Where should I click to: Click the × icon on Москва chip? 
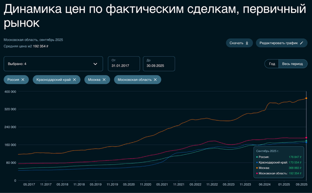(x=104, y=79)
